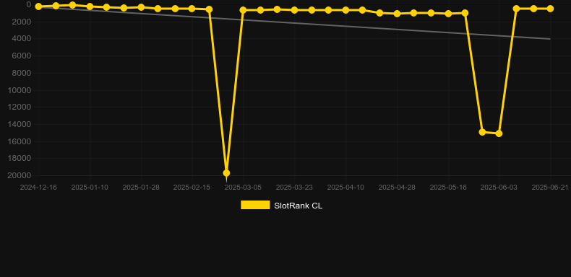Toggle the SlotRank CL yellow legend swatch

[x=255, y=205]
